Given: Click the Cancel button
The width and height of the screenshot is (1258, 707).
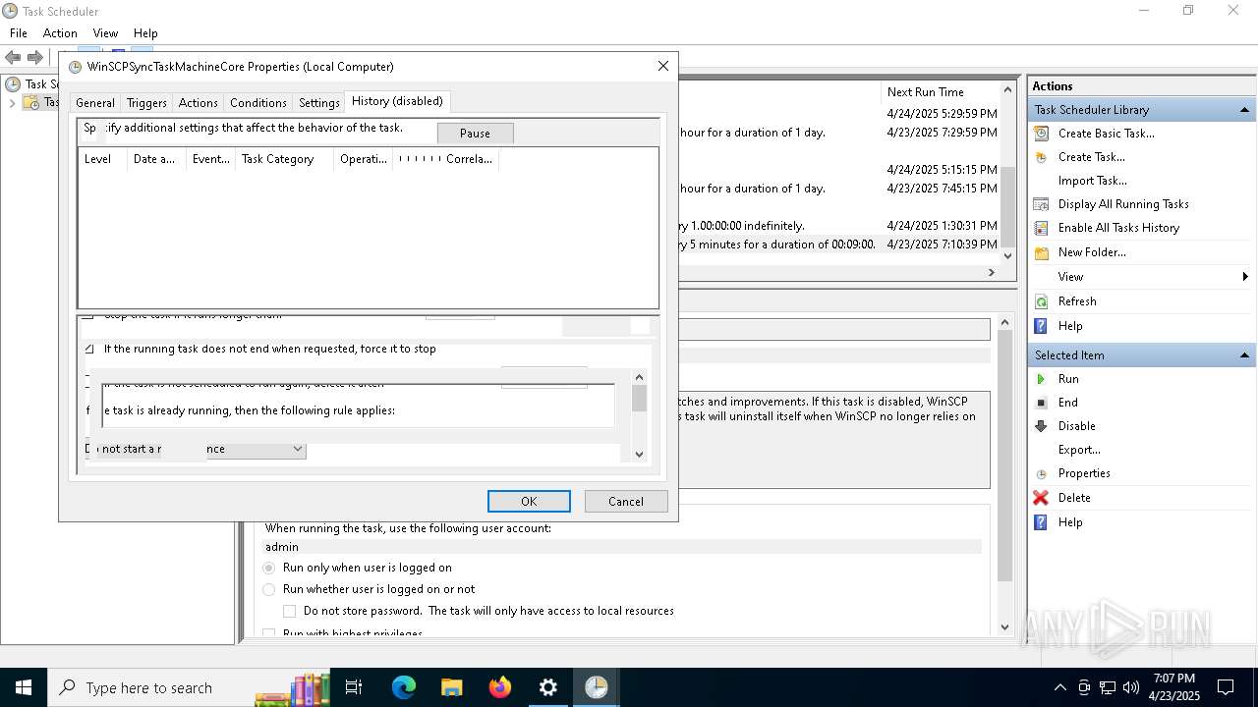Looking at the screenshot, I should [626, 501].
